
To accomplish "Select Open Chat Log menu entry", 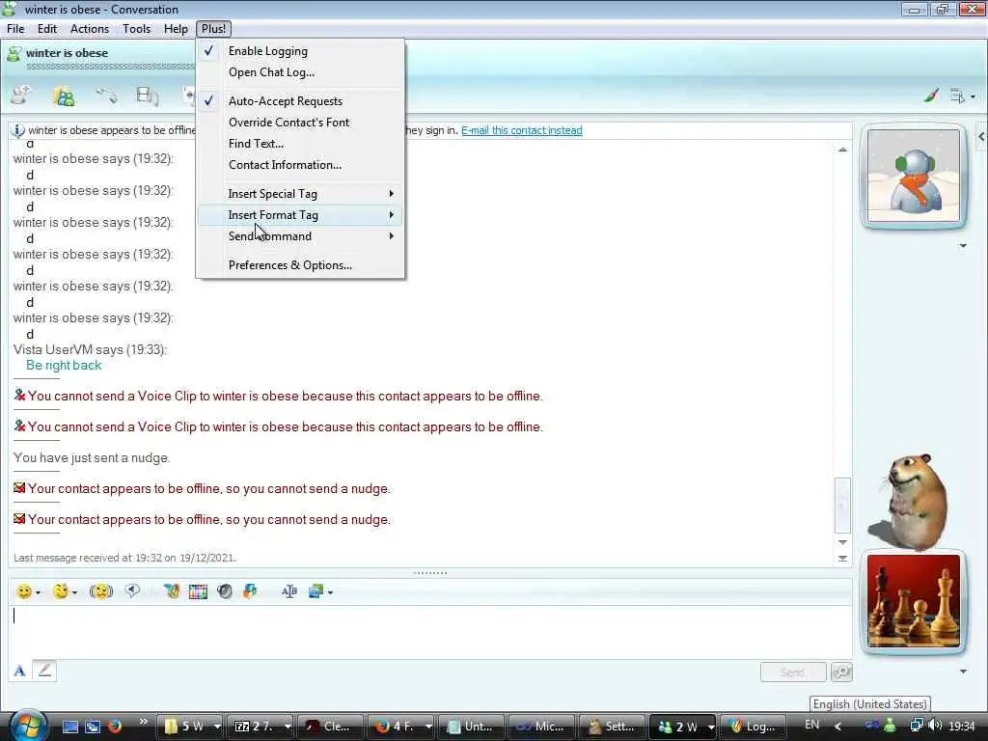I will [300, 72].
